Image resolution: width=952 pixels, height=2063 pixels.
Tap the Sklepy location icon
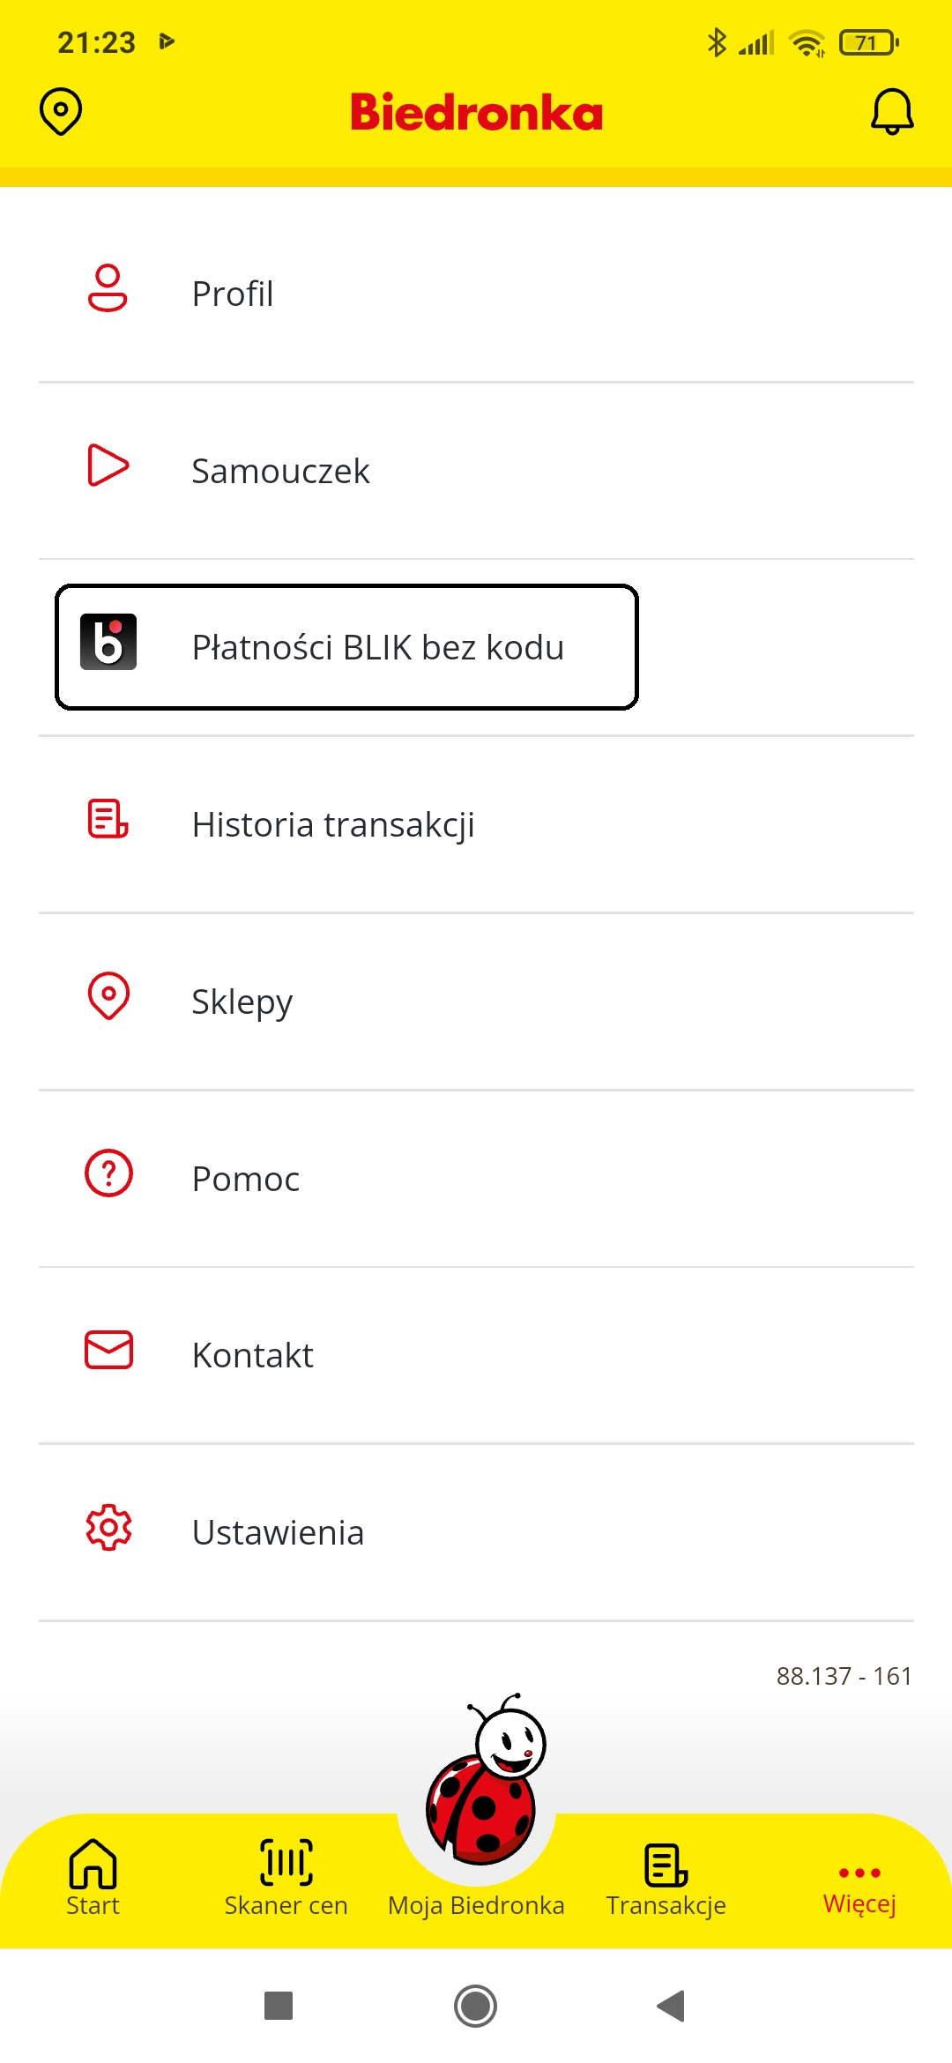(x=108, y=999)
